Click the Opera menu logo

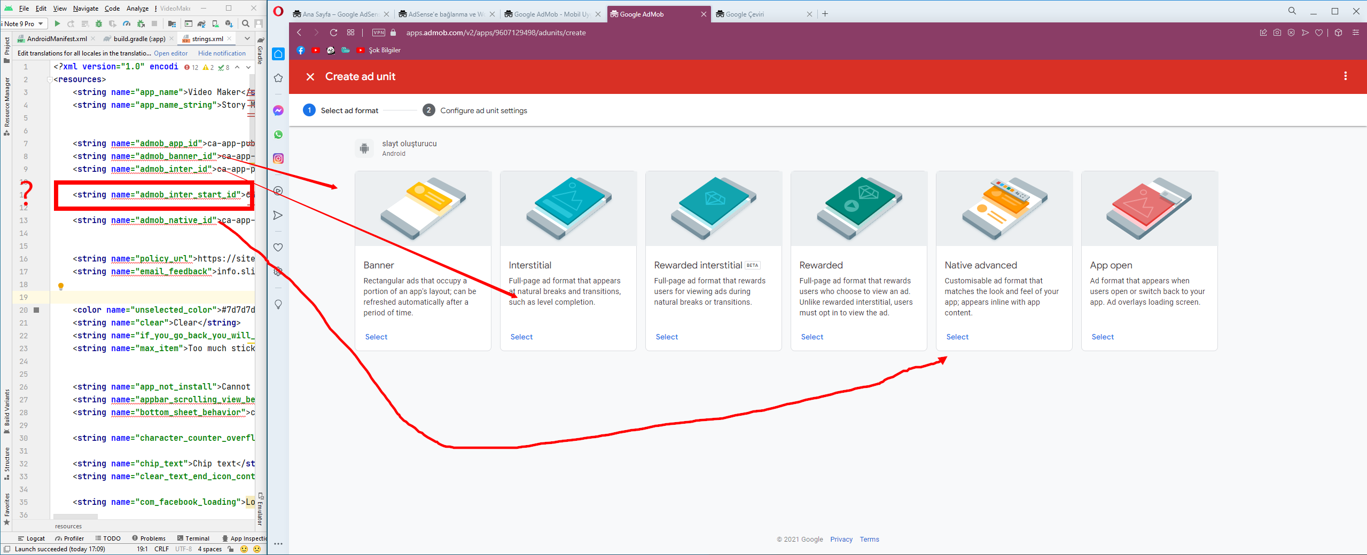(278, 12)
